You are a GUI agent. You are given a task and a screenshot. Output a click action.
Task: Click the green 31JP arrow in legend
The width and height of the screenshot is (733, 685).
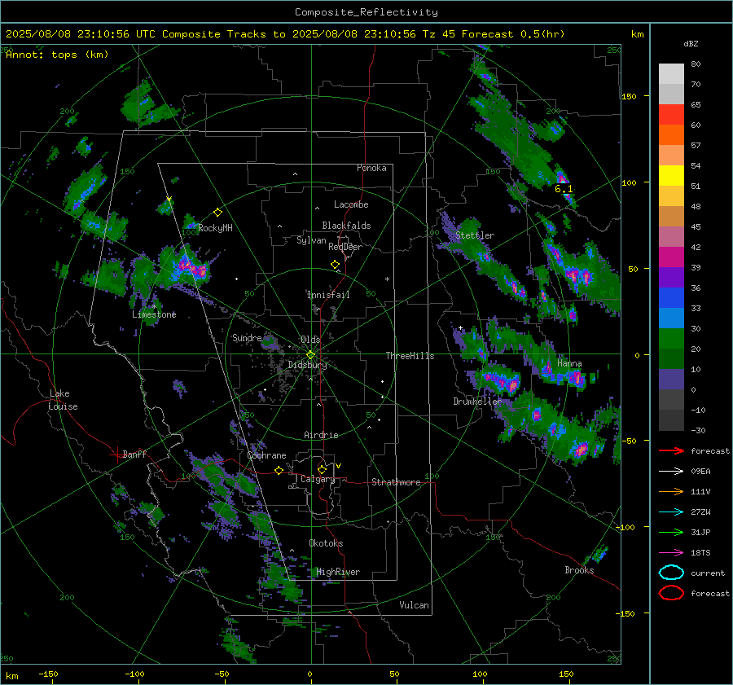tap(671, 532)
